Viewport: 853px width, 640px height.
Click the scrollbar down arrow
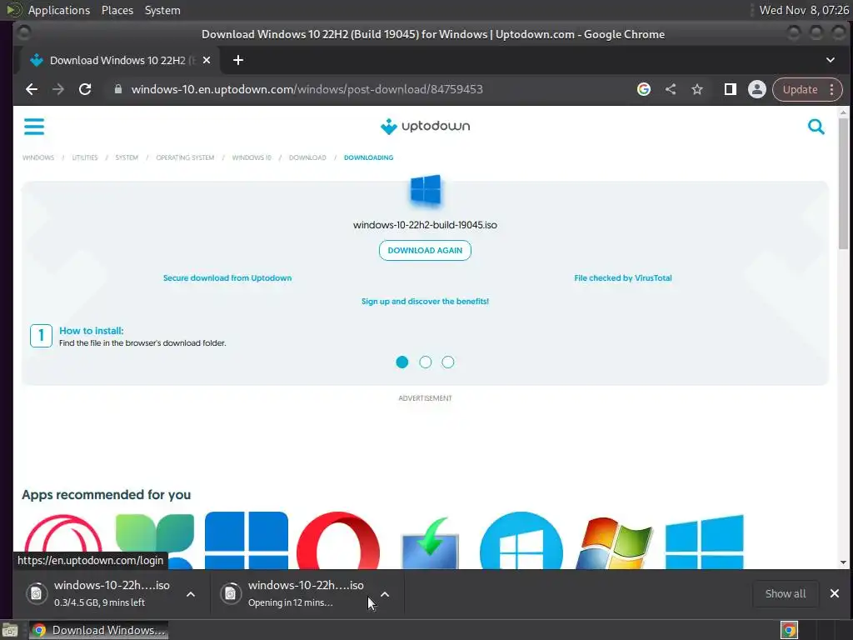point(843,562)
